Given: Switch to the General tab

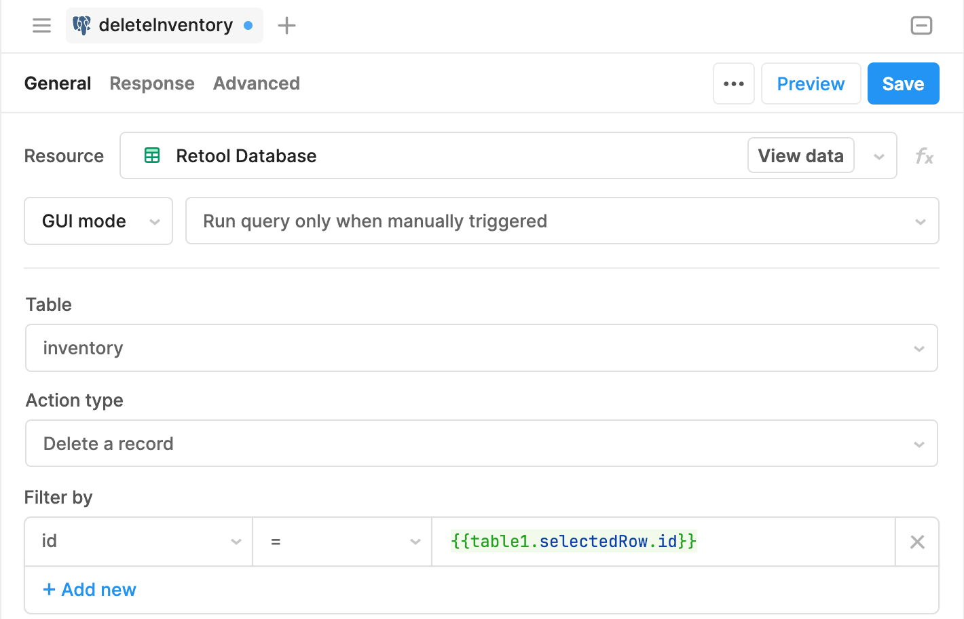Looking at the screenshot, I should [x=58, y=83].
